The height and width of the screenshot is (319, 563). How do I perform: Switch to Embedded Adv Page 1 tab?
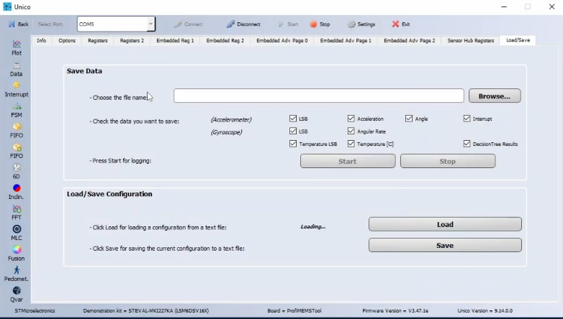pos(346,40)
